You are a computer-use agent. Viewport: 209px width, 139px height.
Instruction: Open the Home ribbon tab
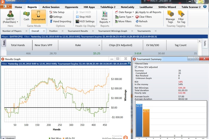point(19,7)
